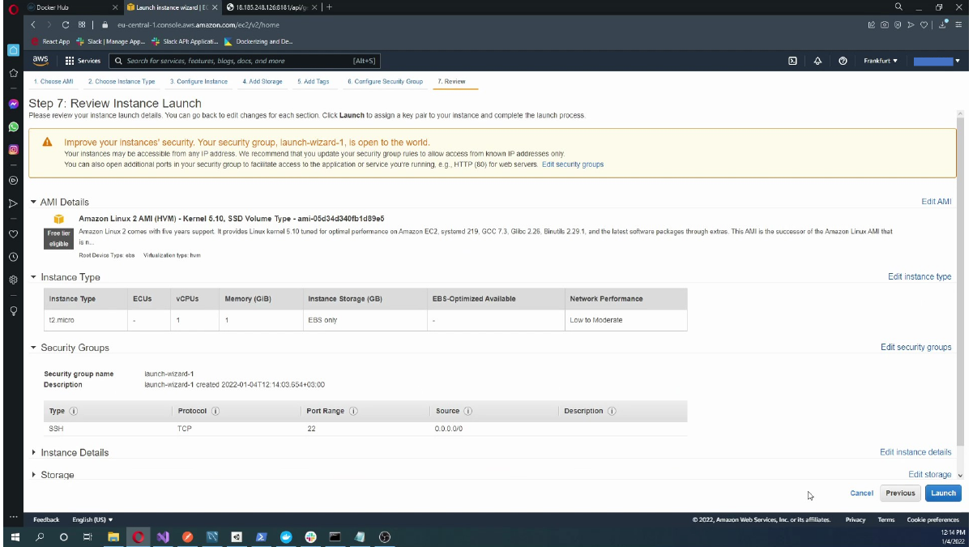Click the Edit AMI link
Viewport: 973px width, 547px height.
[937, 202]
